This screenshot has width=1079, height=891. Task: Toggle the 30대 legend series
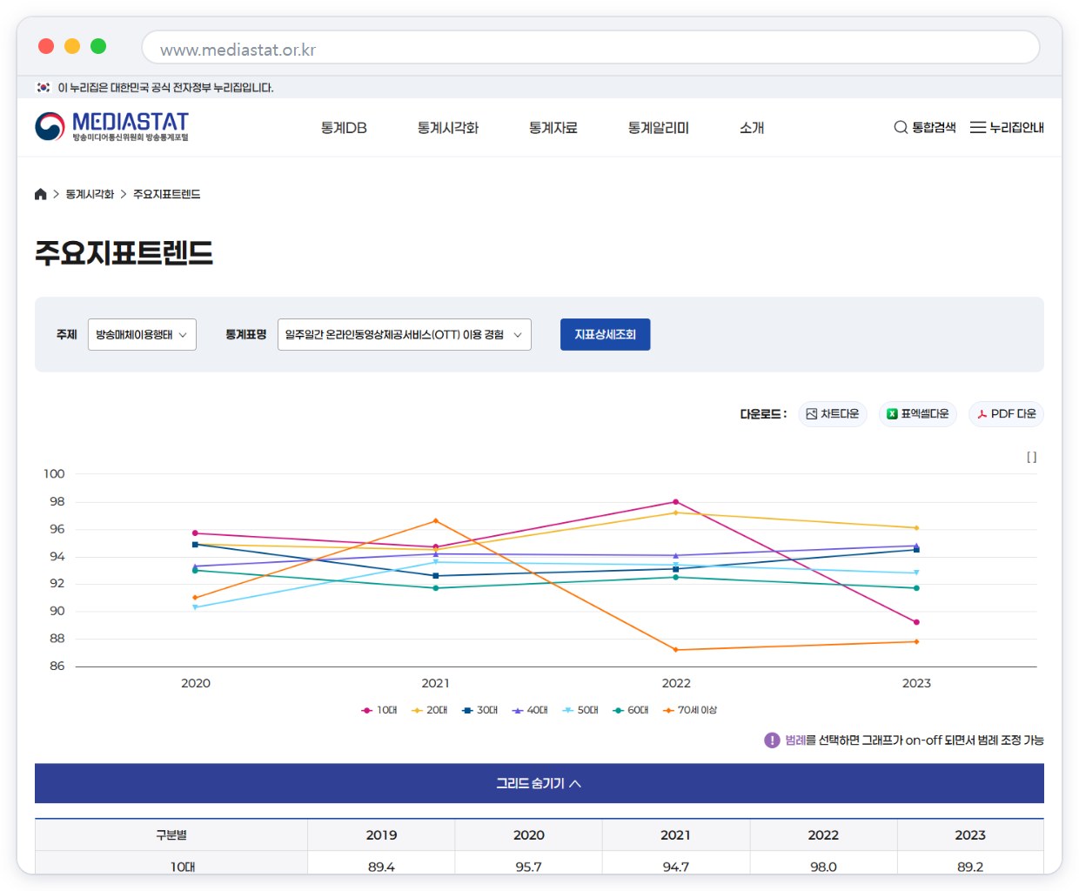480,710
